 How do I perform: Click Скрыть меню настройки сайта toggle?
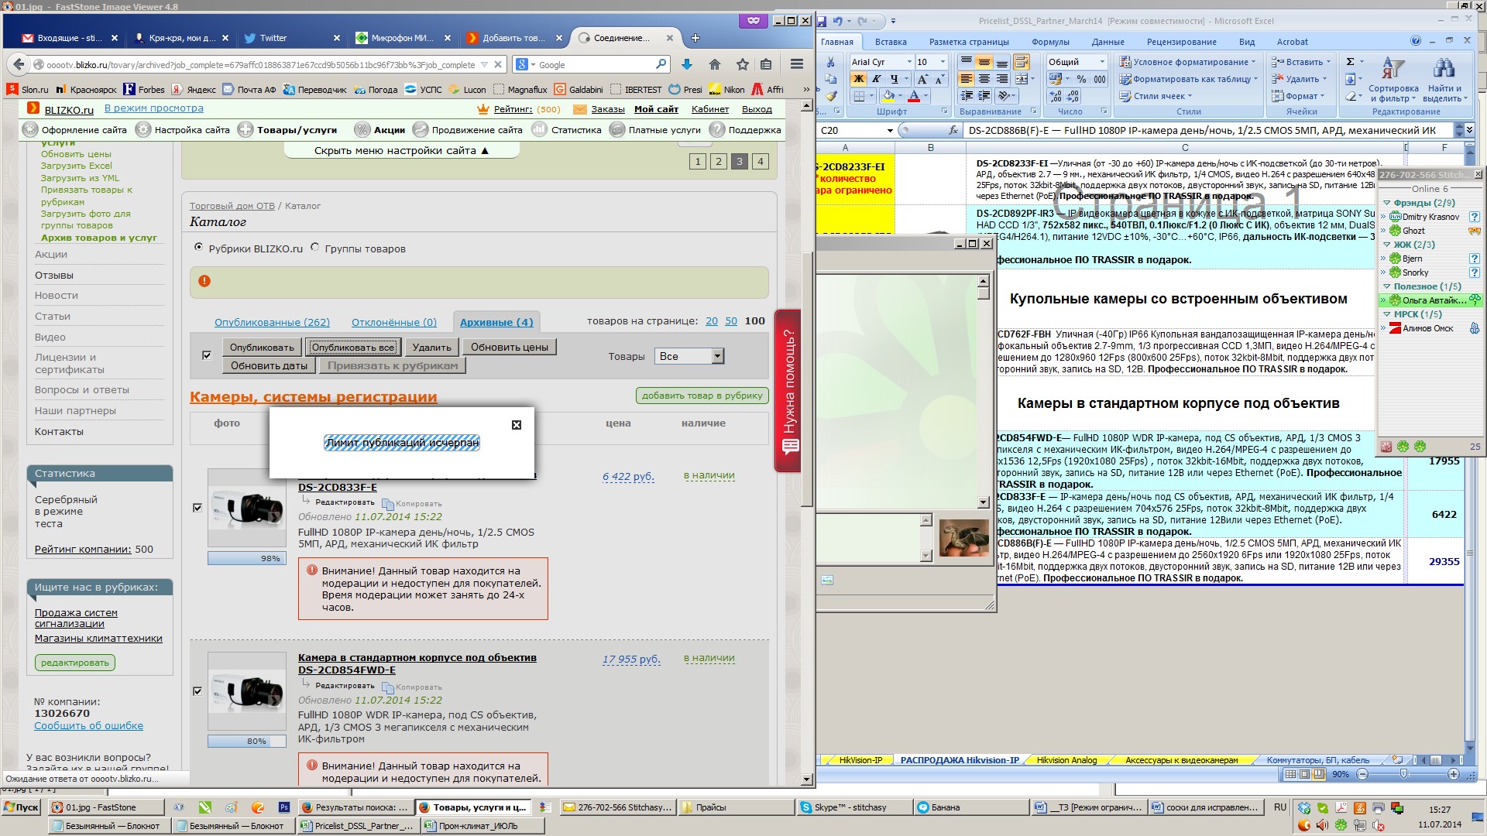click(x=401, y=150)
